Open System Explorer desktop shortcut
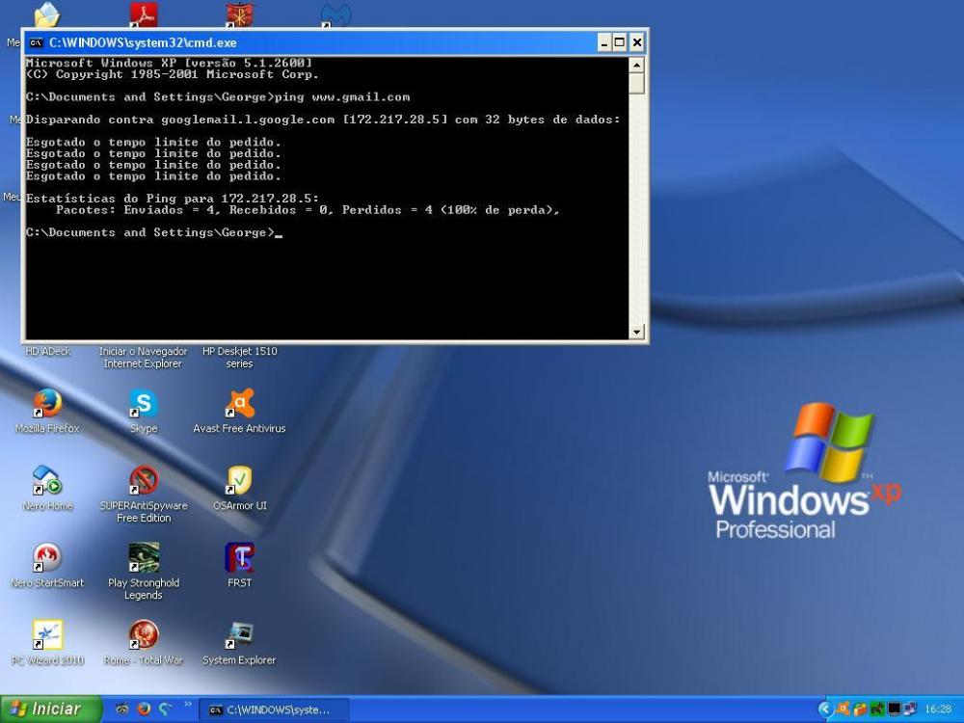The image size is (964, 723). pos(239,635)
